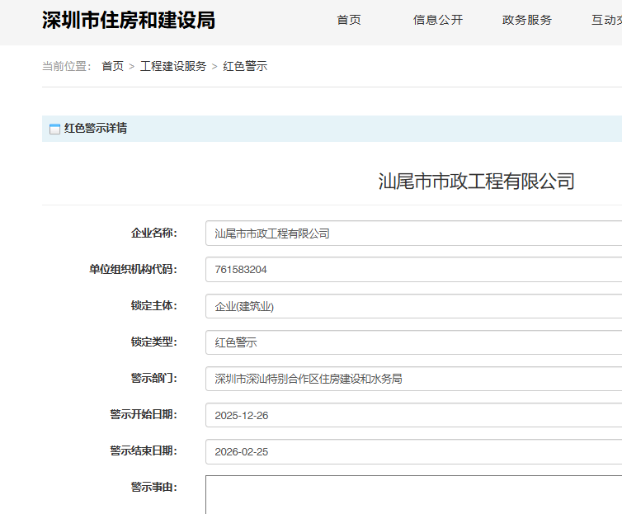Go to 政务服务 in the navigation bar

click(x=527, y=20)
